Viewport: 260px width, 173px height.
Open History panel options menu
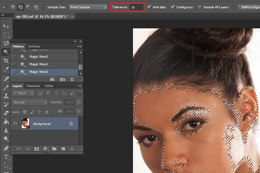pos(80,46)
